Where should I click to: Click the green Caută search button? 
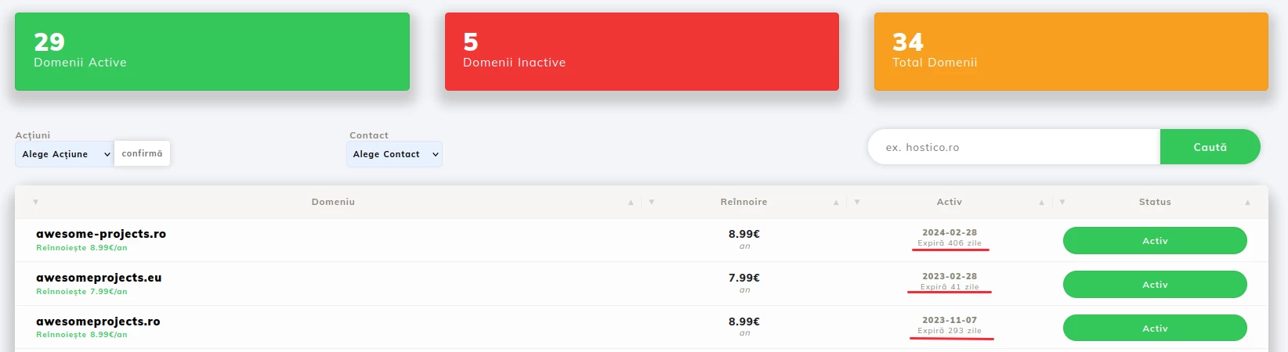tap(1210, 147)
